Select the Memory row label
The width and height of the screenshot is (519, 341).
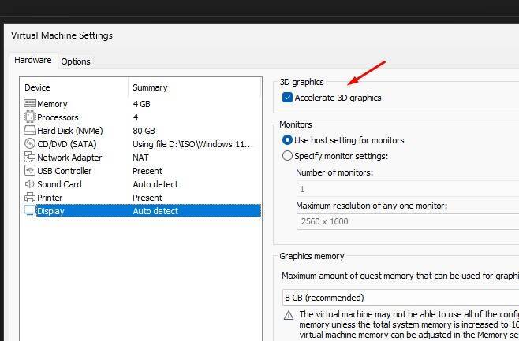click(52, 104)
